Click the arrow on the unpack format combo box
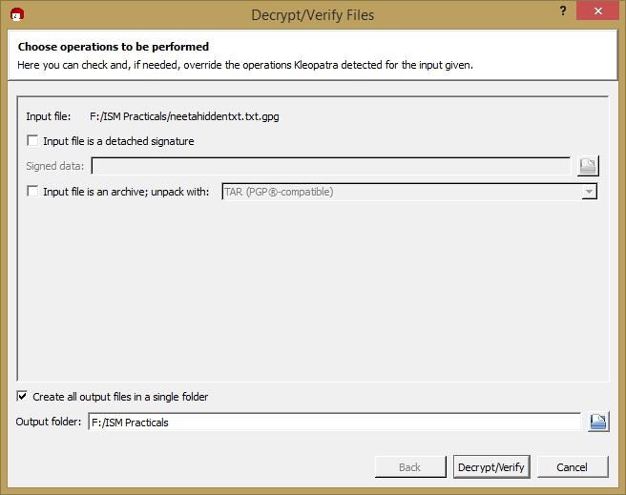Viewport: 626px width, 495px height. pyautogui.click(x=589, y=192)
